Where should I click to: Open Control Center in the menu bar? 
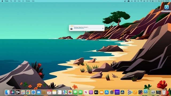pos(153,1)
